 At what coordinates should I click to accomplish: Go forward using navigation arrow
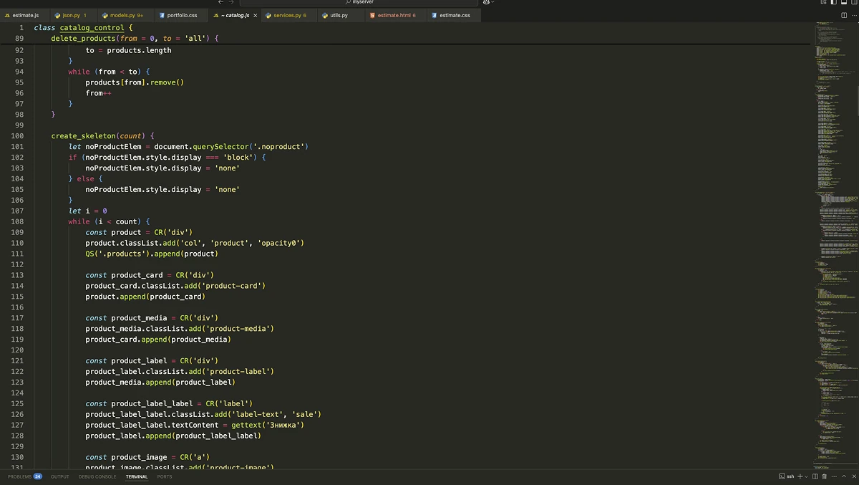point(231,2)
